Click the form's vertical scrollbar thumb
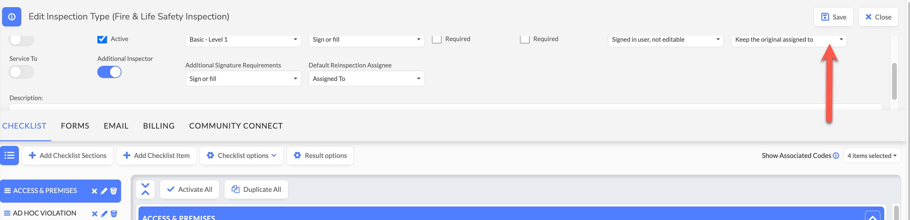Viewport: 910px width, 220px height. (894, 81)
